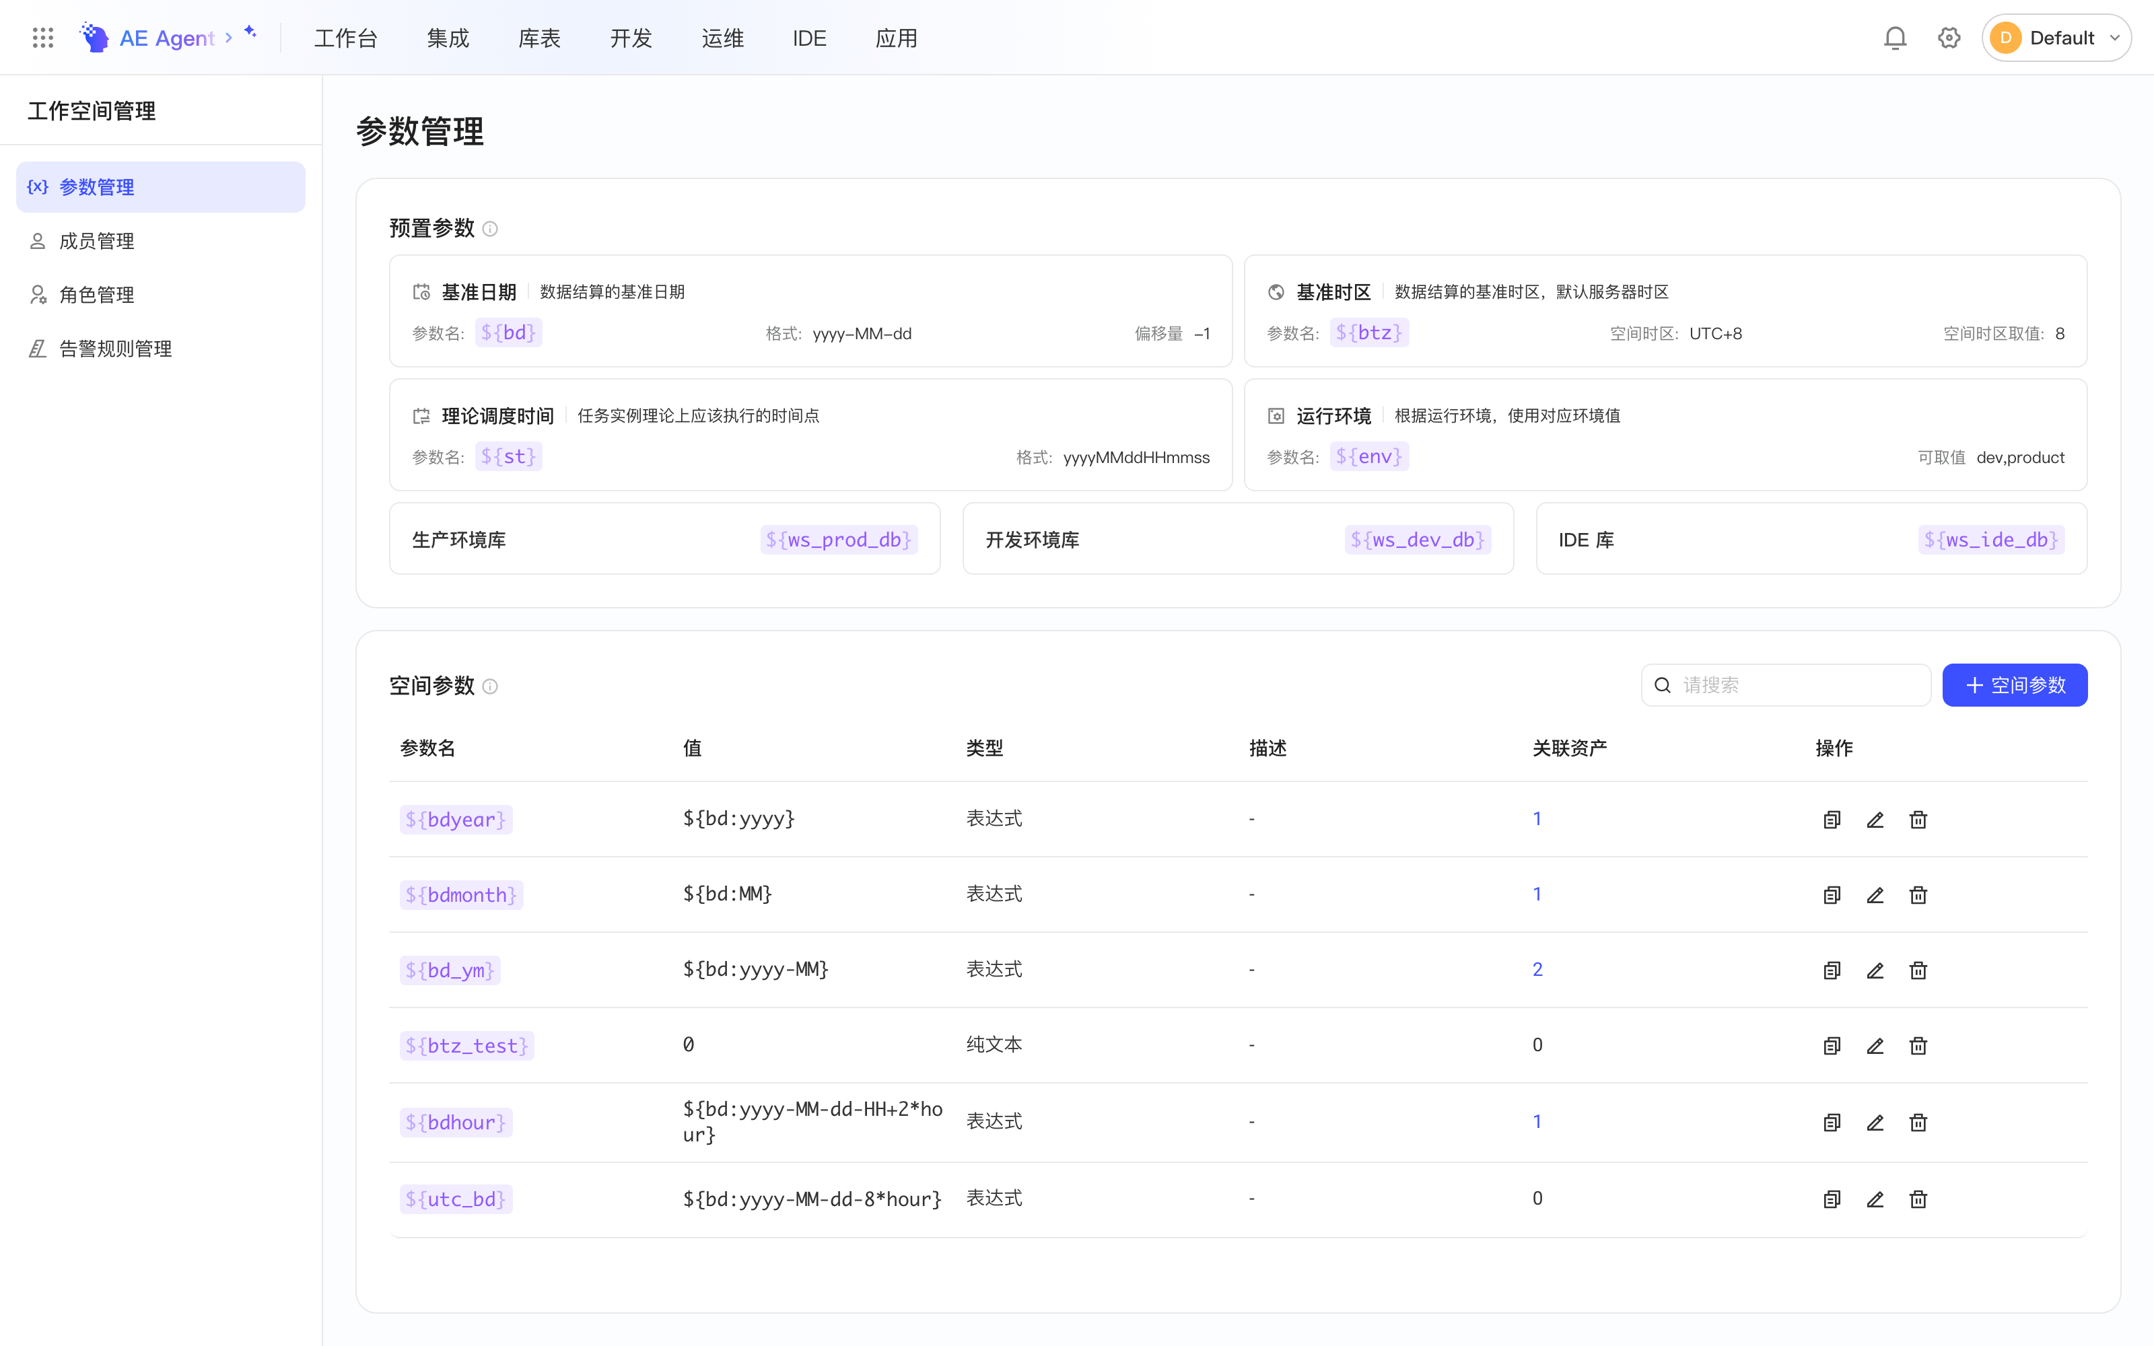Edit the ${btz_test} parameter
This screenshot has height=1346, width=2154.
point(1875,1045)
